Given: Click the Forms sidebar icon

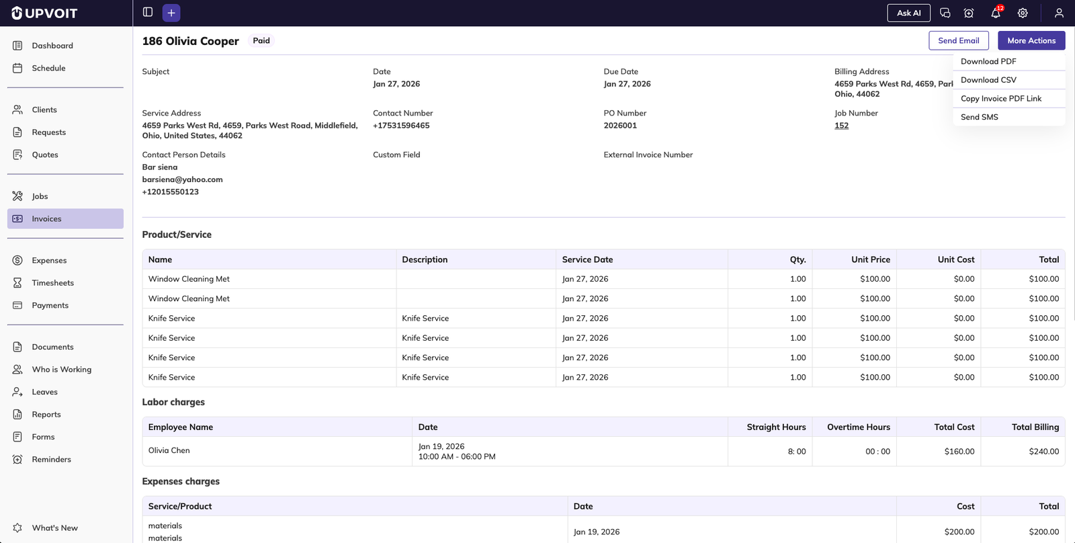Looking at the screenshot, I should [17, 437].
